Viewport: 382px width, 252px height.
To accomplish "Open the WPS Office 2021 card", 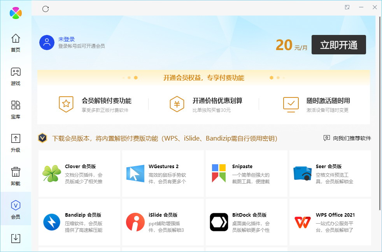I will [x=330, y=222].
